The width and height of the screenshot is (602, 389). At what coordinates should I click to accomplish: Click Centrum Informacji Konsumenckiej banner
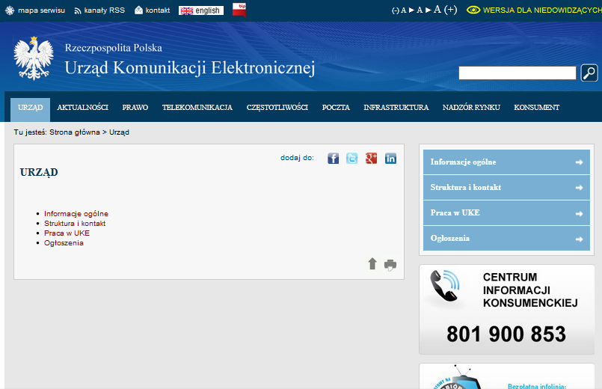click(507, 309)
